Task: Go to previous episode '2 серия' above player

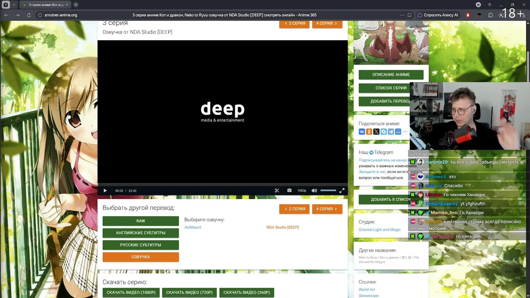Action: [x=294, y=24]
